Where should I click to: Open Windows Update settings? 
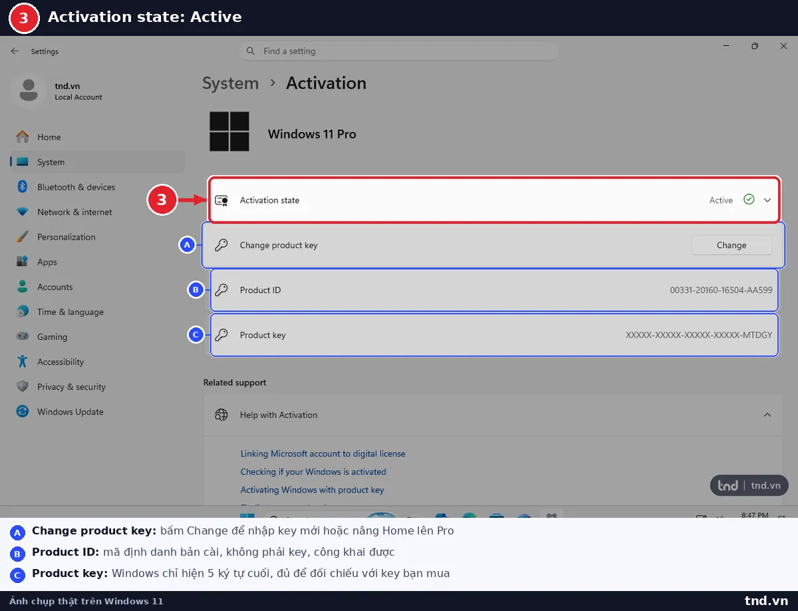coord(97,411)
